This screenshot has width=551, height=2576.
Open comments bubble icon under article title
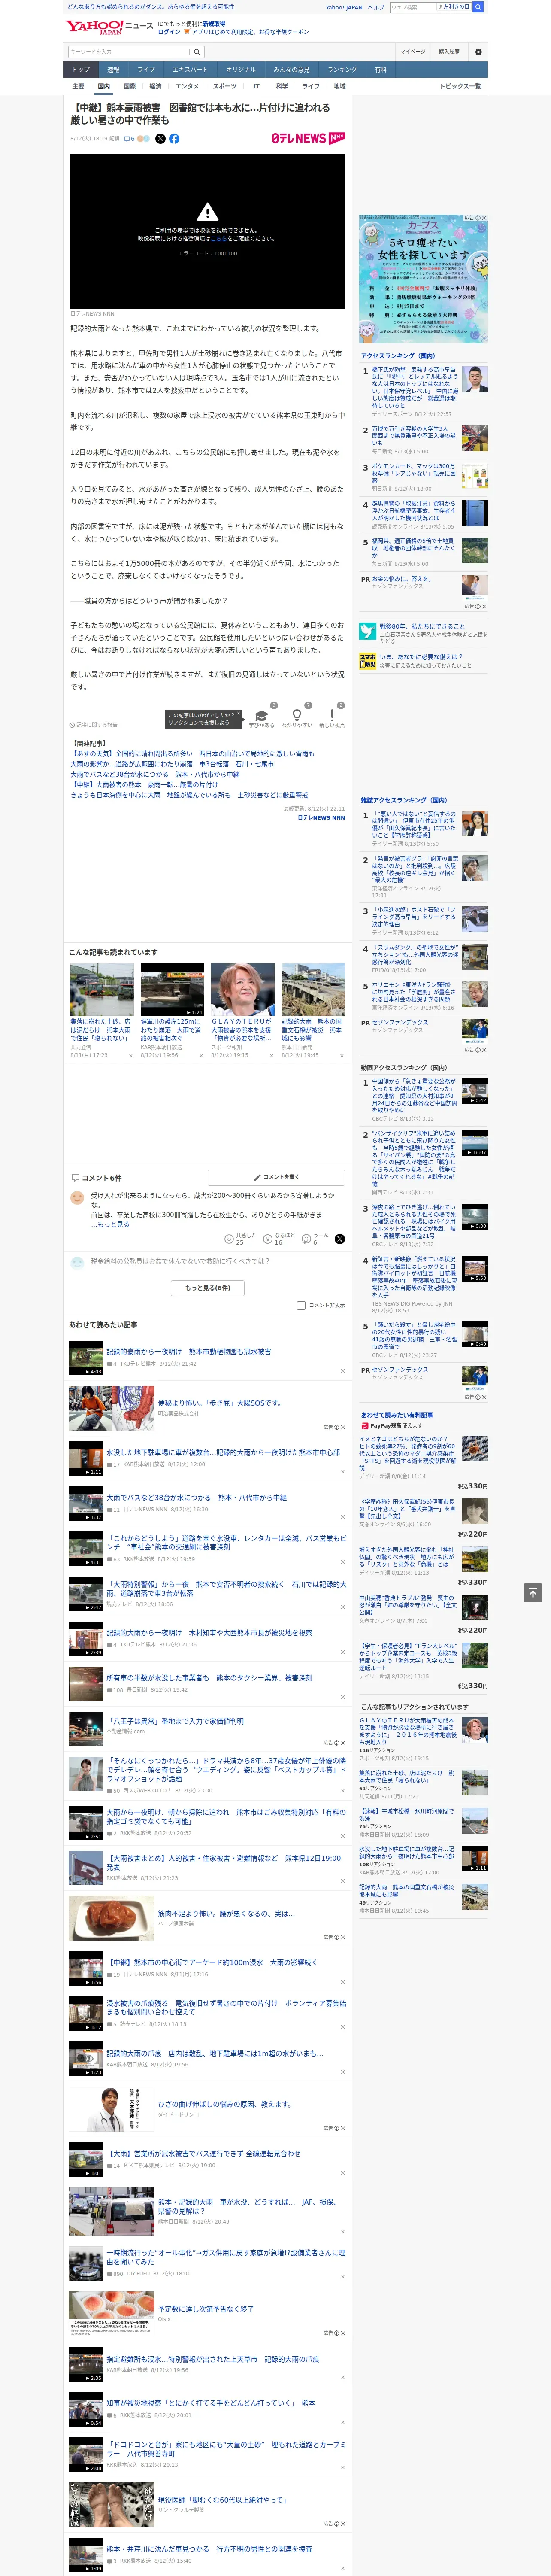(129, 139)
